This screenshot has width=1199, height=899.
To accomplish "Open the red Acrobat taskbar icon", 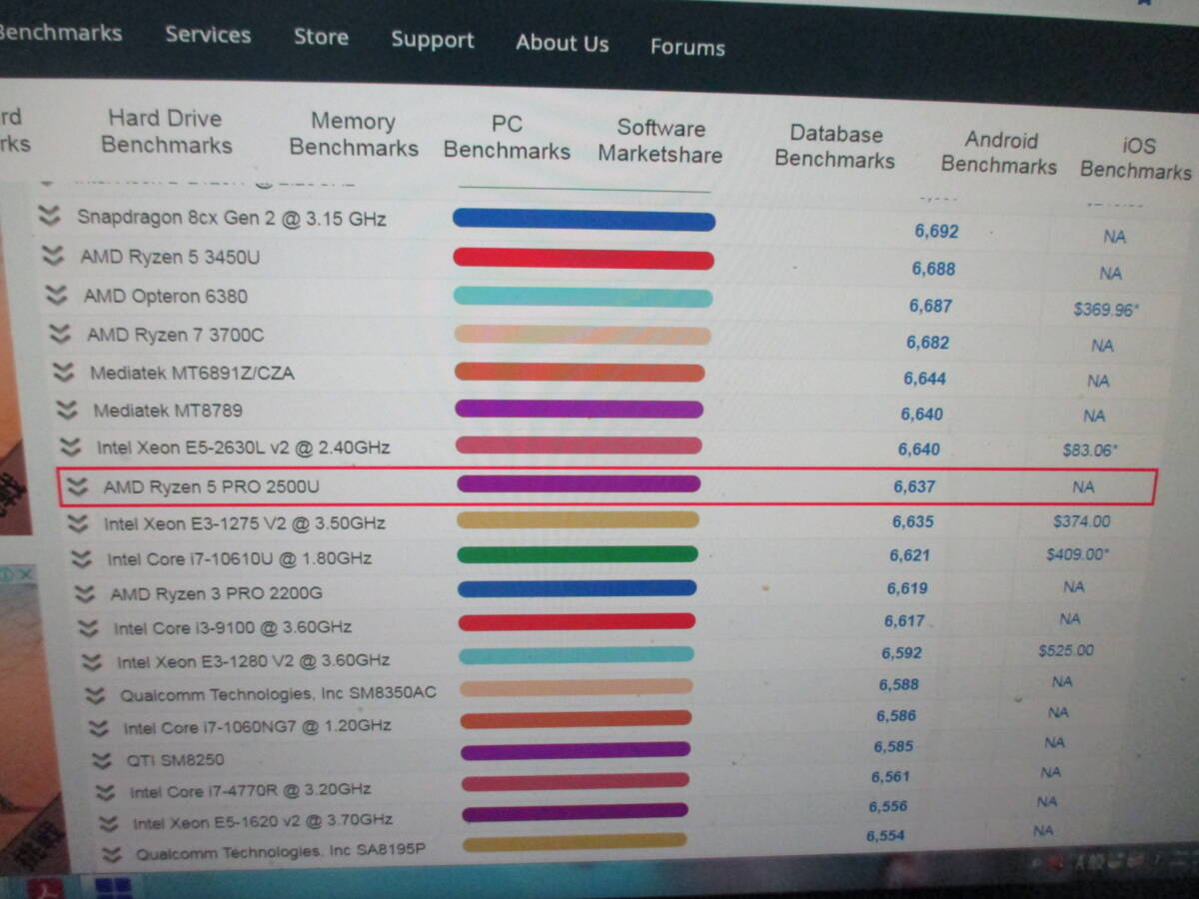I will pyautogui.click(x=45, y=887).
